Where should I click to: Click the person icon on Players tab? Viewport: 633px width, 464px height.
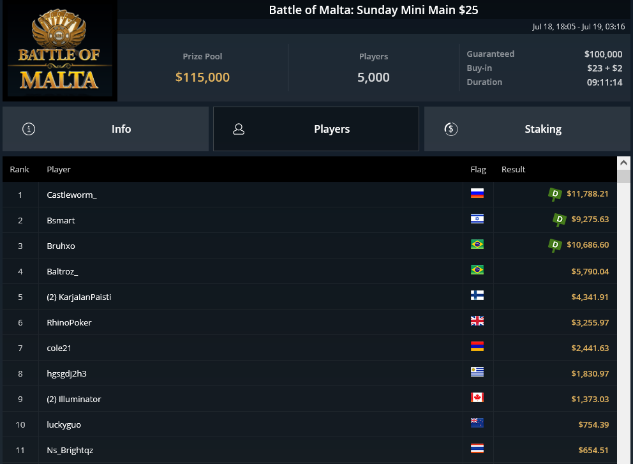coord(239,129)
